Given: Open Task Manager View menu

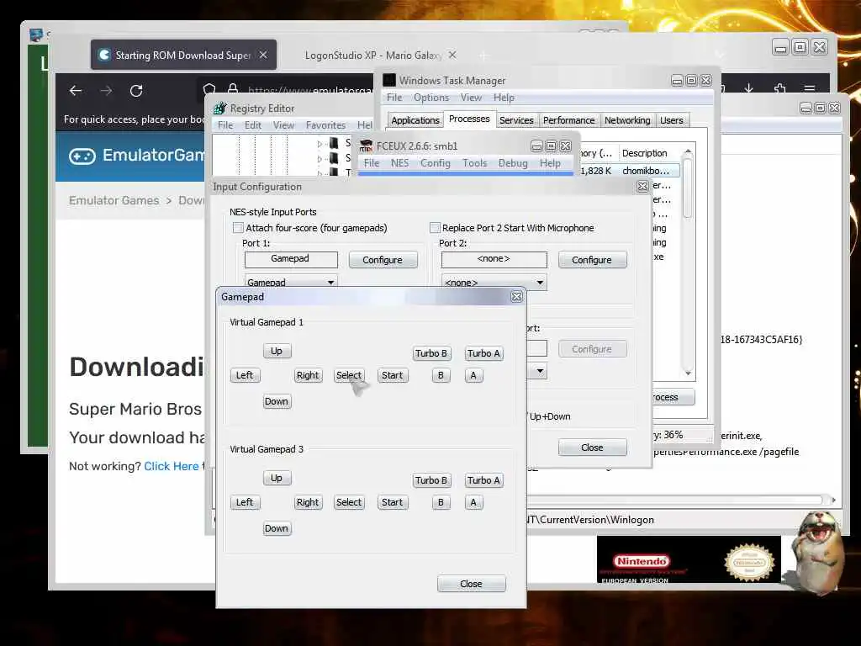Looking at the screenshot, I should pos(471,98).
